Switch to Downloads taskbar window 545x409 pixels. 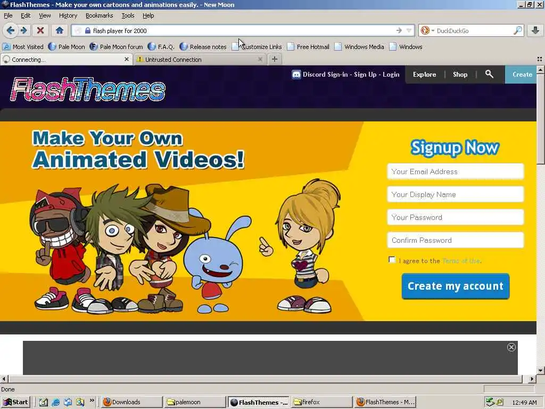click(x=132, y=402)
